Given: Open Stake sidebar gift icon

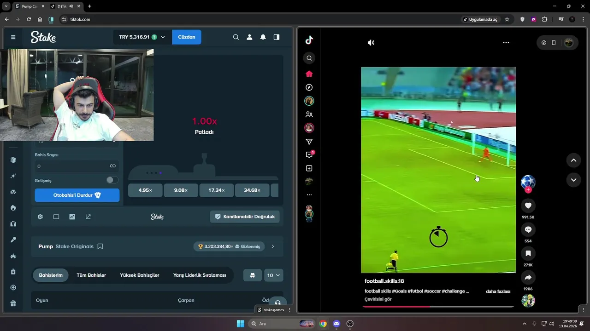Looking at the screenshot, I should (x=13, y=303).
